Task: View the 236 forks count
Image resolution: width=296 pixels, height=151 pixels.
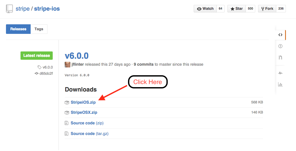Action: click(281, 9)
